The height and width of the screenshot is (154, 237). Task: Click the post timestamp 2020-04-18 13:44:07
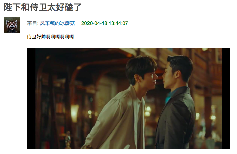tap(105, 23)
